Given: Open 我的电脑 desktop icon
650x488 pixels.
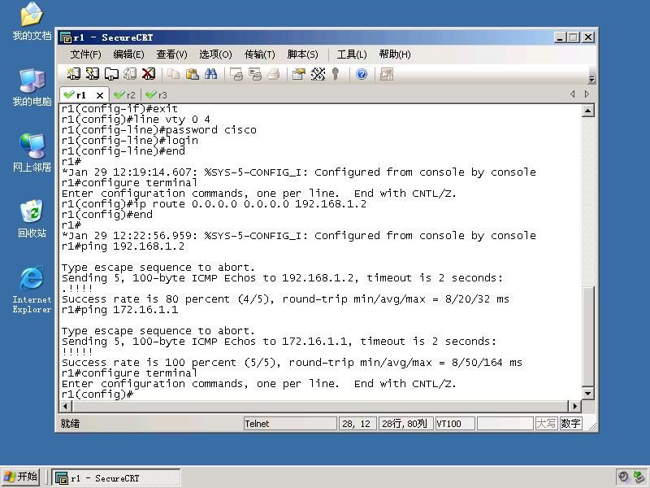Looking at the screenshot, I should [x=32, y=87].
